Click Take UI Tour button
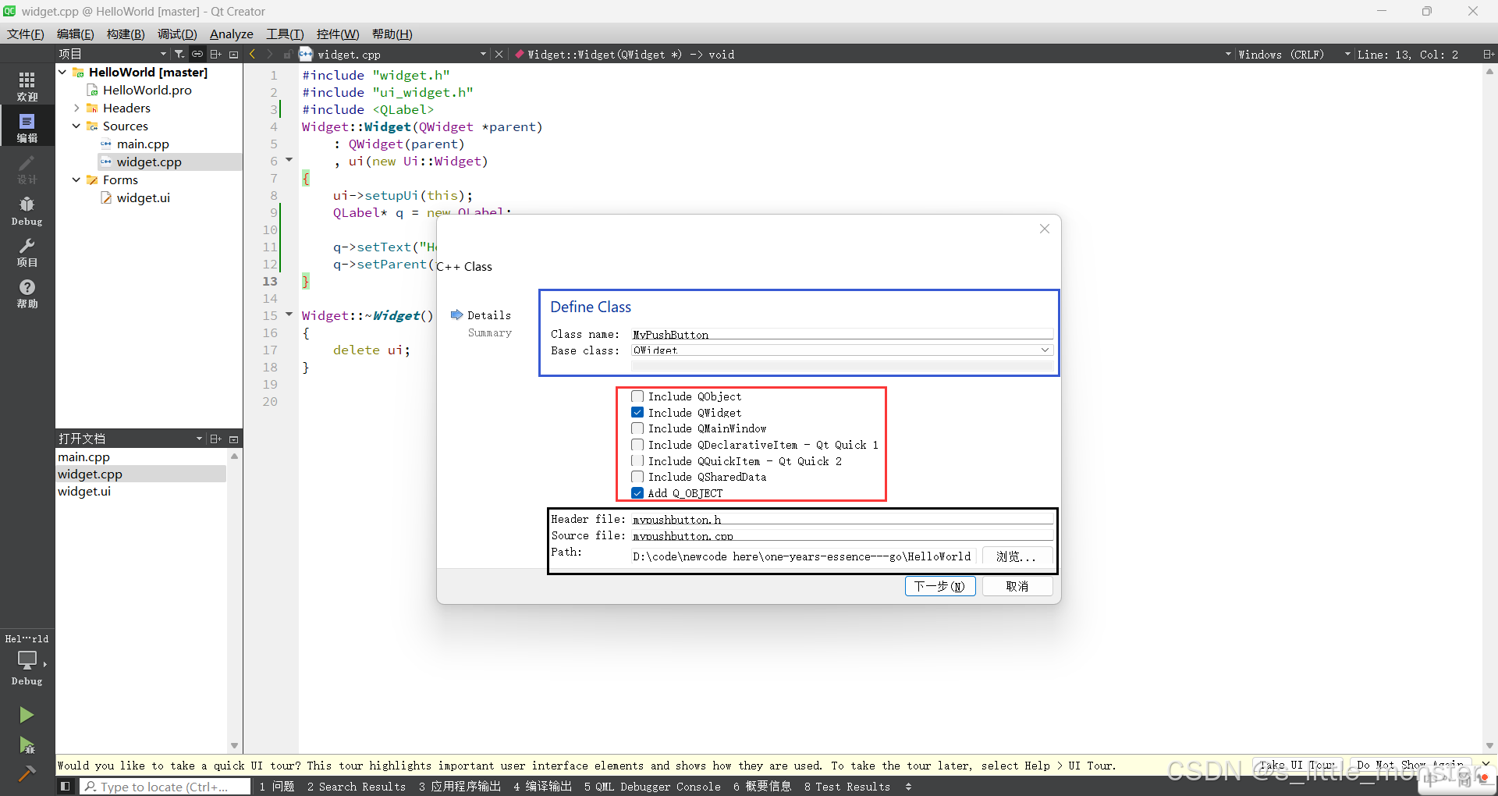 coord(1297,766)
